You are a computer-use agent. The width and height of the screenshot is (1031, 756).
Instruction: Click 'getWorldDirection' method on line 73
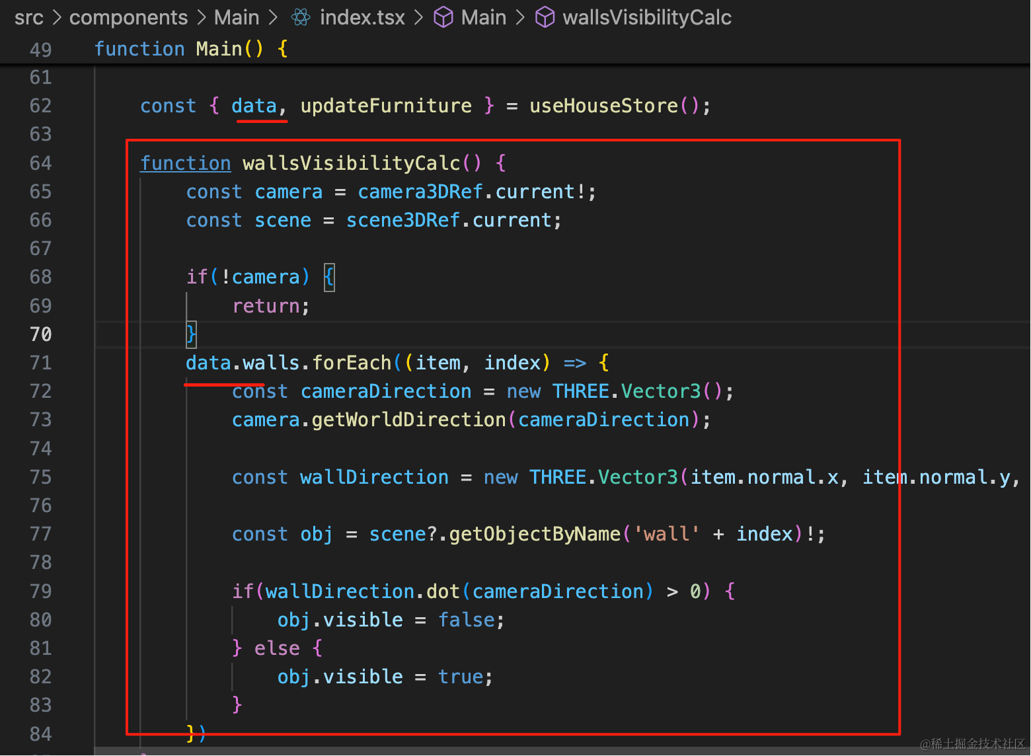[x=409, y=420]
